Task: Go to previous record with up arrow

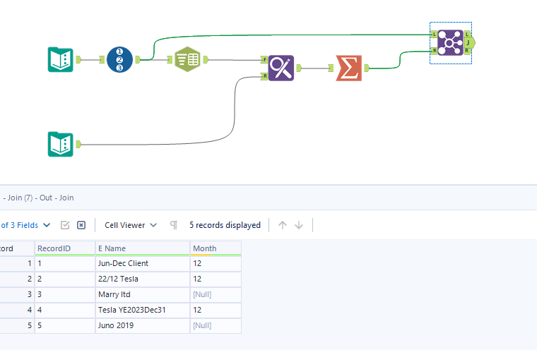Action: tap(283, 225)
